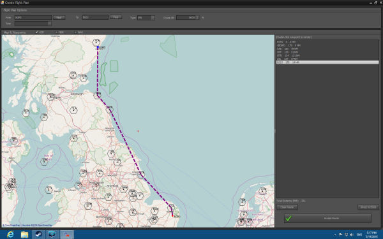Open Steam from the taskbar
The width and height of the screenshot is (383, 239).
(38, 235)
